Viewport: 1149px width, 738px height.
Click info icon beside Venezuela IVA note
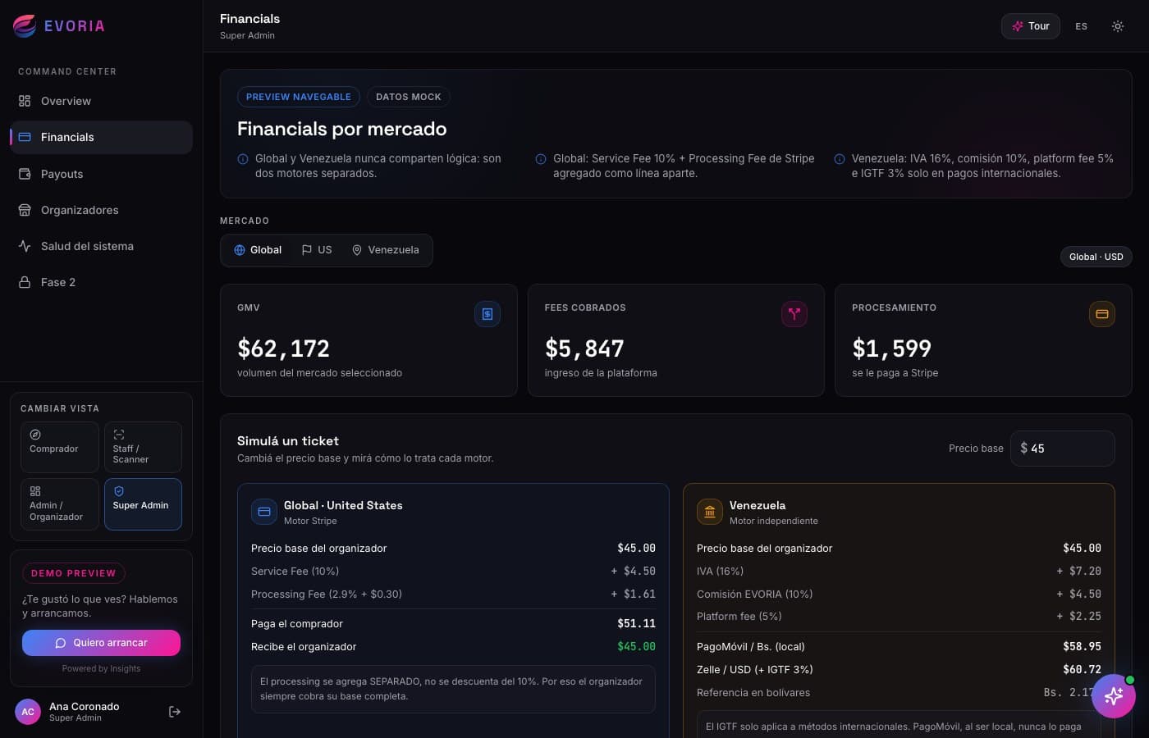coord(840,159)
